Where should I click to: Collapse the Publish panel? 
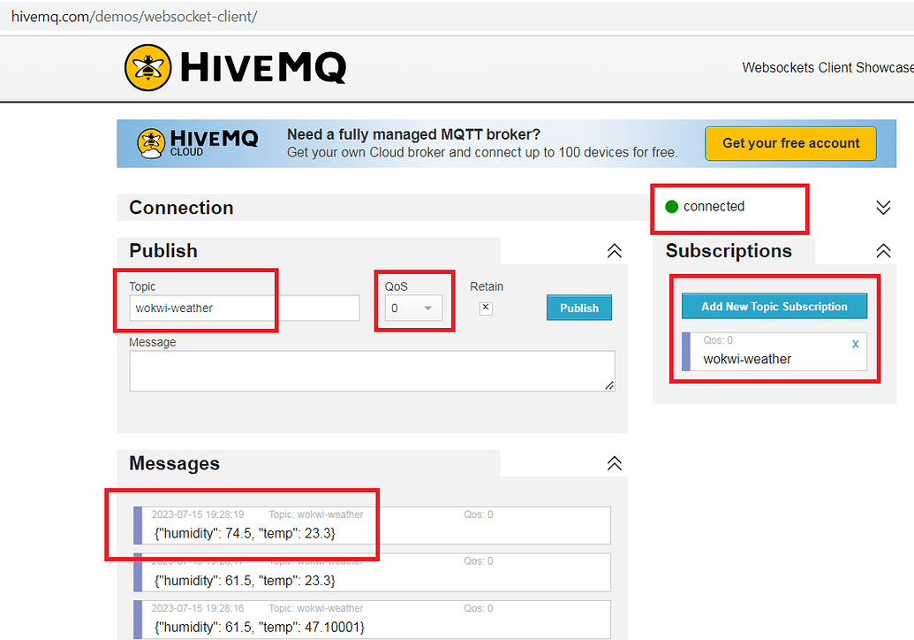tap(615, 251)
